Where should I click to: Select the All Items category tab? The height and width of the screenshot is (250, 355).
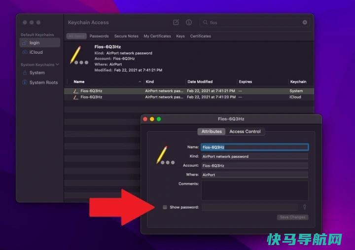coord(76,36)
